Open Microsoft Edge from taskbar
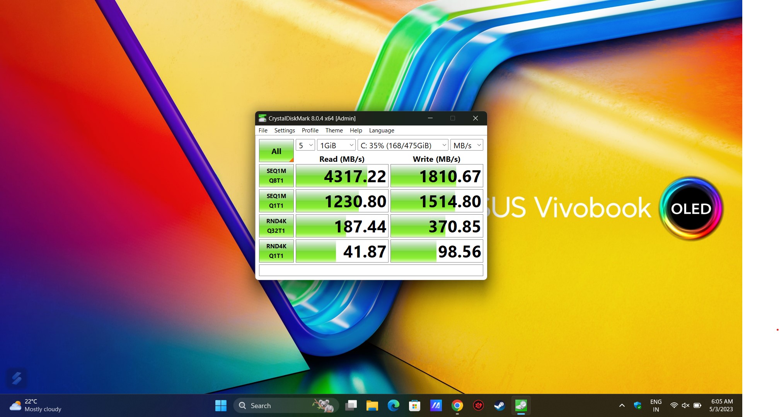Screen dimensions: 779x417 [x=393, y=405]
